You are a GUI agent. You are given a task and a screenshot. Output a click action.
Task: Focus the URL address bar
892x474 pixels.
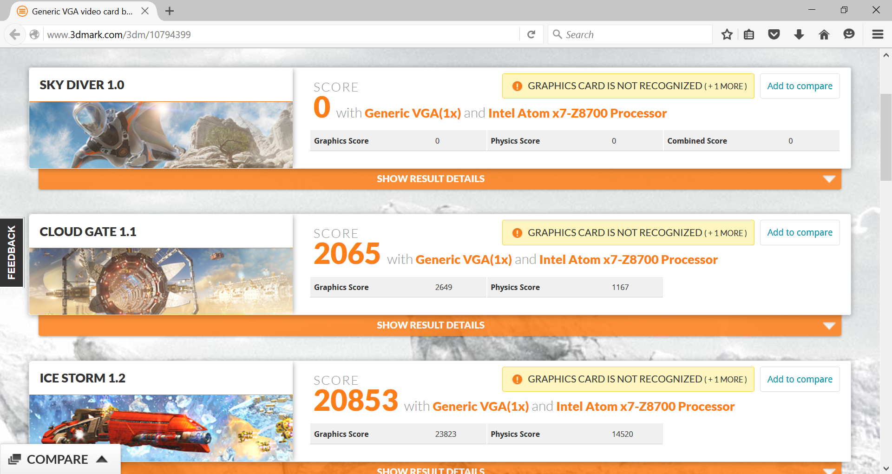tap(281, 34)
